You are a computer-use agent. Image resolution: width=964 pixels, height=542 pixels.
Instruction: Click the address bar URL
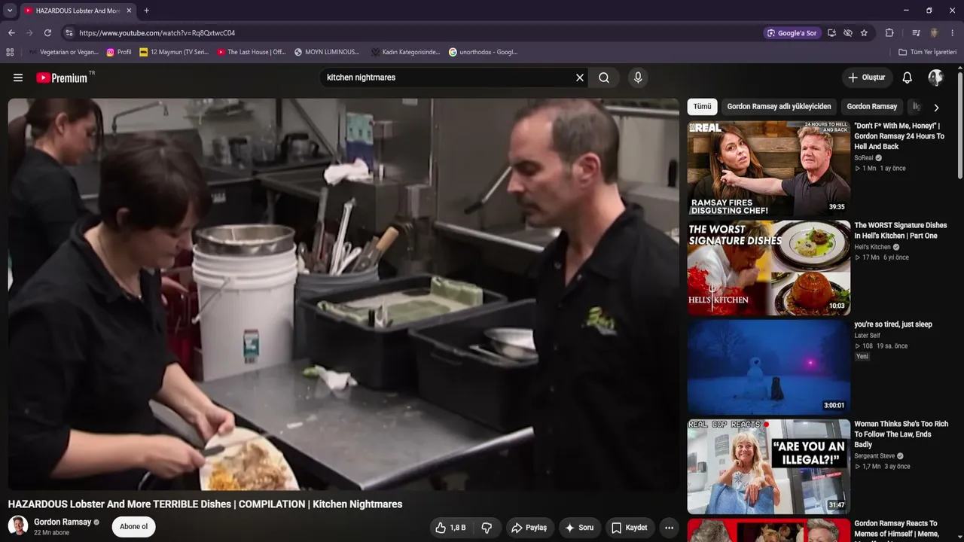coord(157,33)
